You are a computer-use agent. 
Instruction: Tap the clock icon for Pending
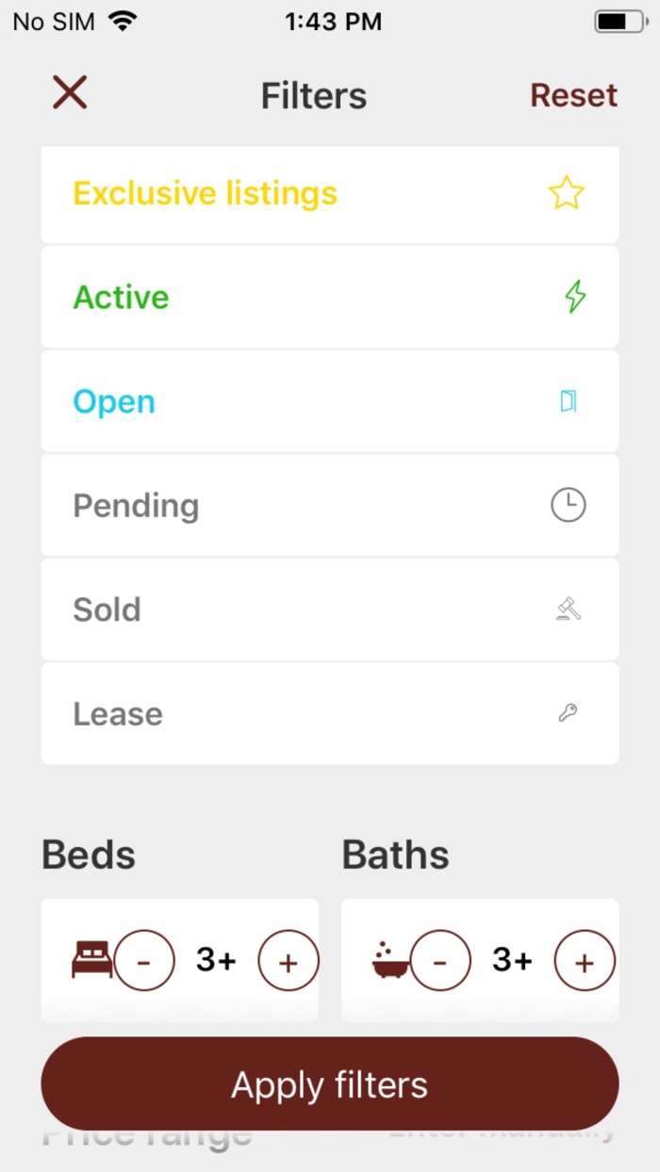(568, 506)
